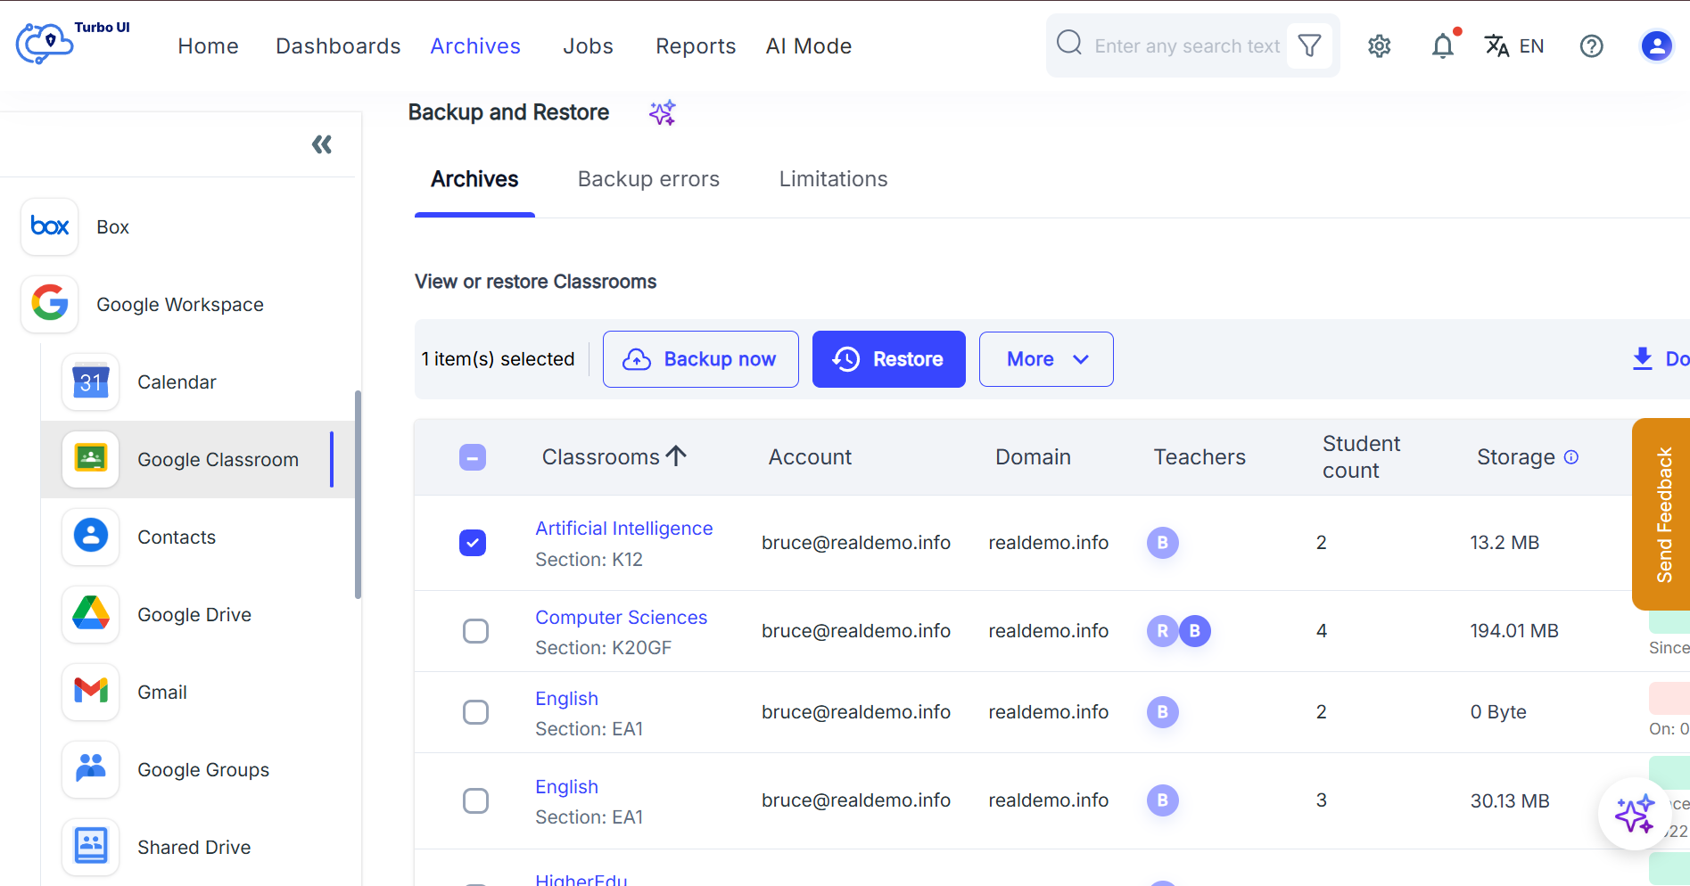
Task: Open the help question mark icon
Action: point(1591,46)
